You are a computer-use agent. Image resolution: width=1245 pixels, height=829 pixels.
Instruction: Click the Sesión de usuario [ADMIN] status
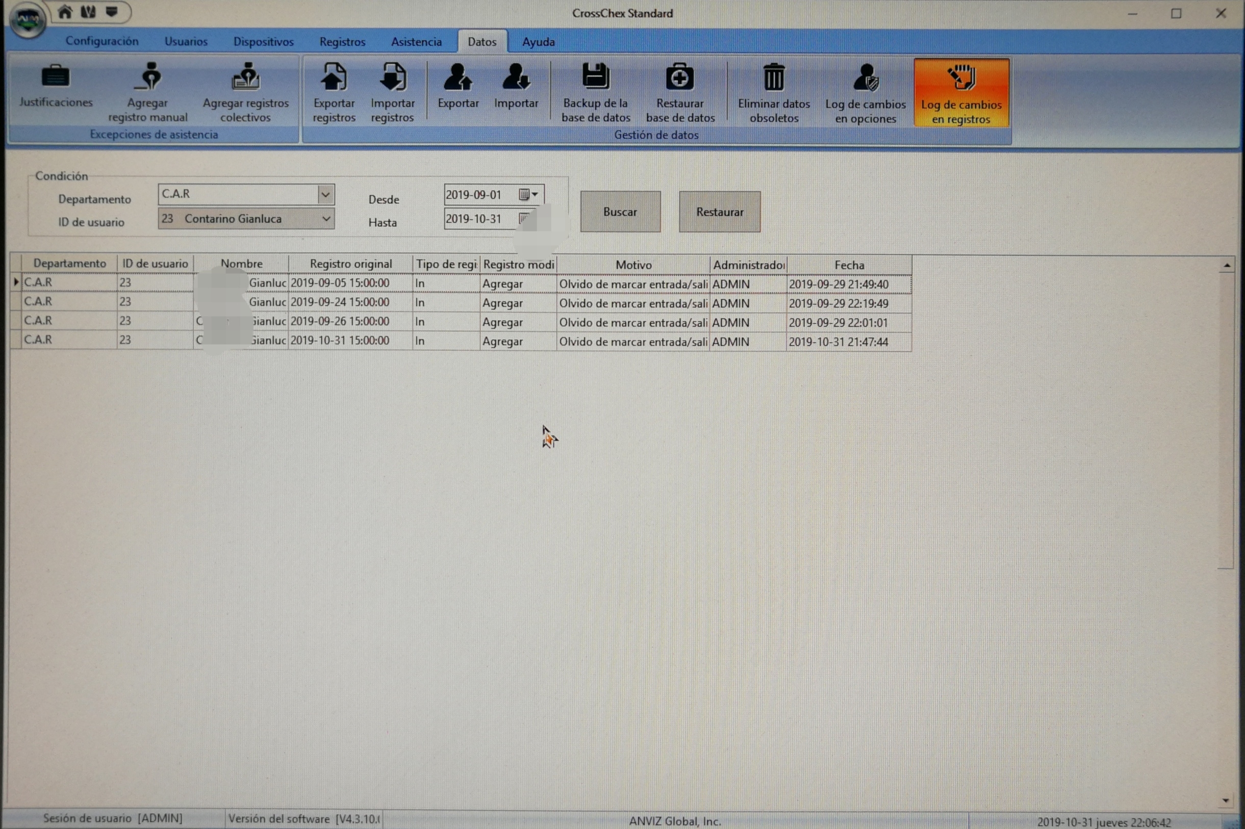pos(113,818)
